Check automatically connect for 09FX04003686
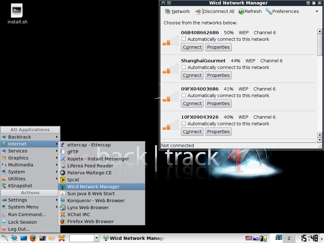The height and width of the screenshot is (243, 324). [184, 95]
